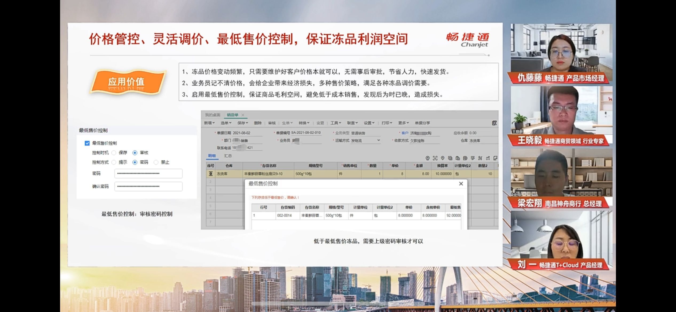Click the 畅捷通 Chanjet logo
676x312 pixels.
click(x=467, y=40)
